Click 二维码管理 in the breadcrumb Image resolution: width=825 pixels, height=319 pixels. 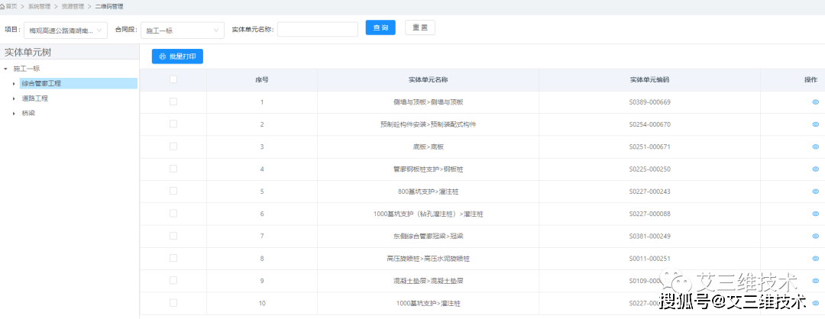click(x=109, y=7)
